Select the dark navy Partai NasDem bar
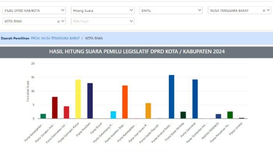Image resolution: width=273 pixels, height=153 pixels. [x=90, y=101]
